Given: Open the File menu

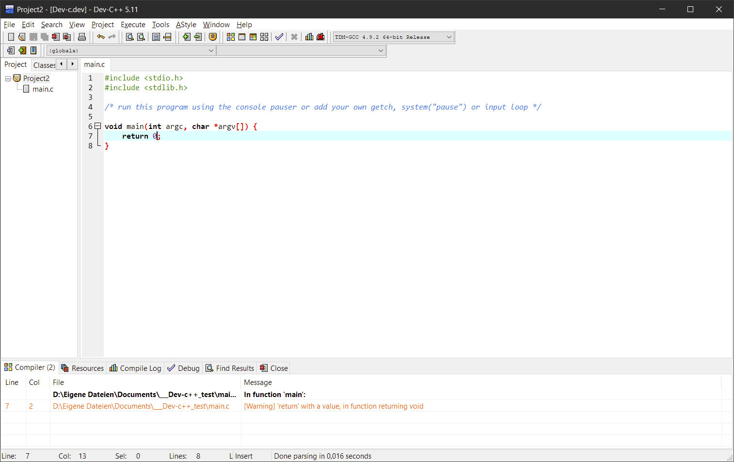Looking at the screenshot, I should coord(9,25).
